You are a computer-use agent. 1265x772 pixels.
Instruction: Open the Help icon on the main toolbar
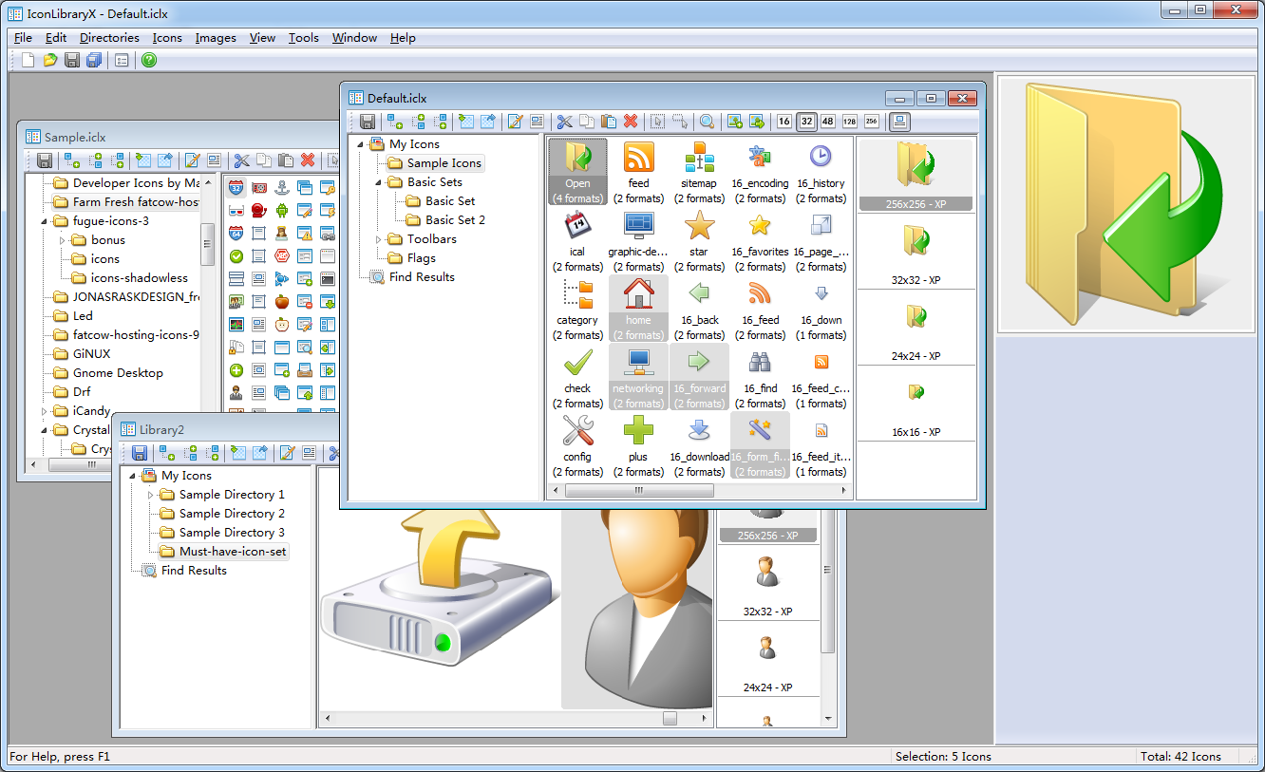coord(149,59)
